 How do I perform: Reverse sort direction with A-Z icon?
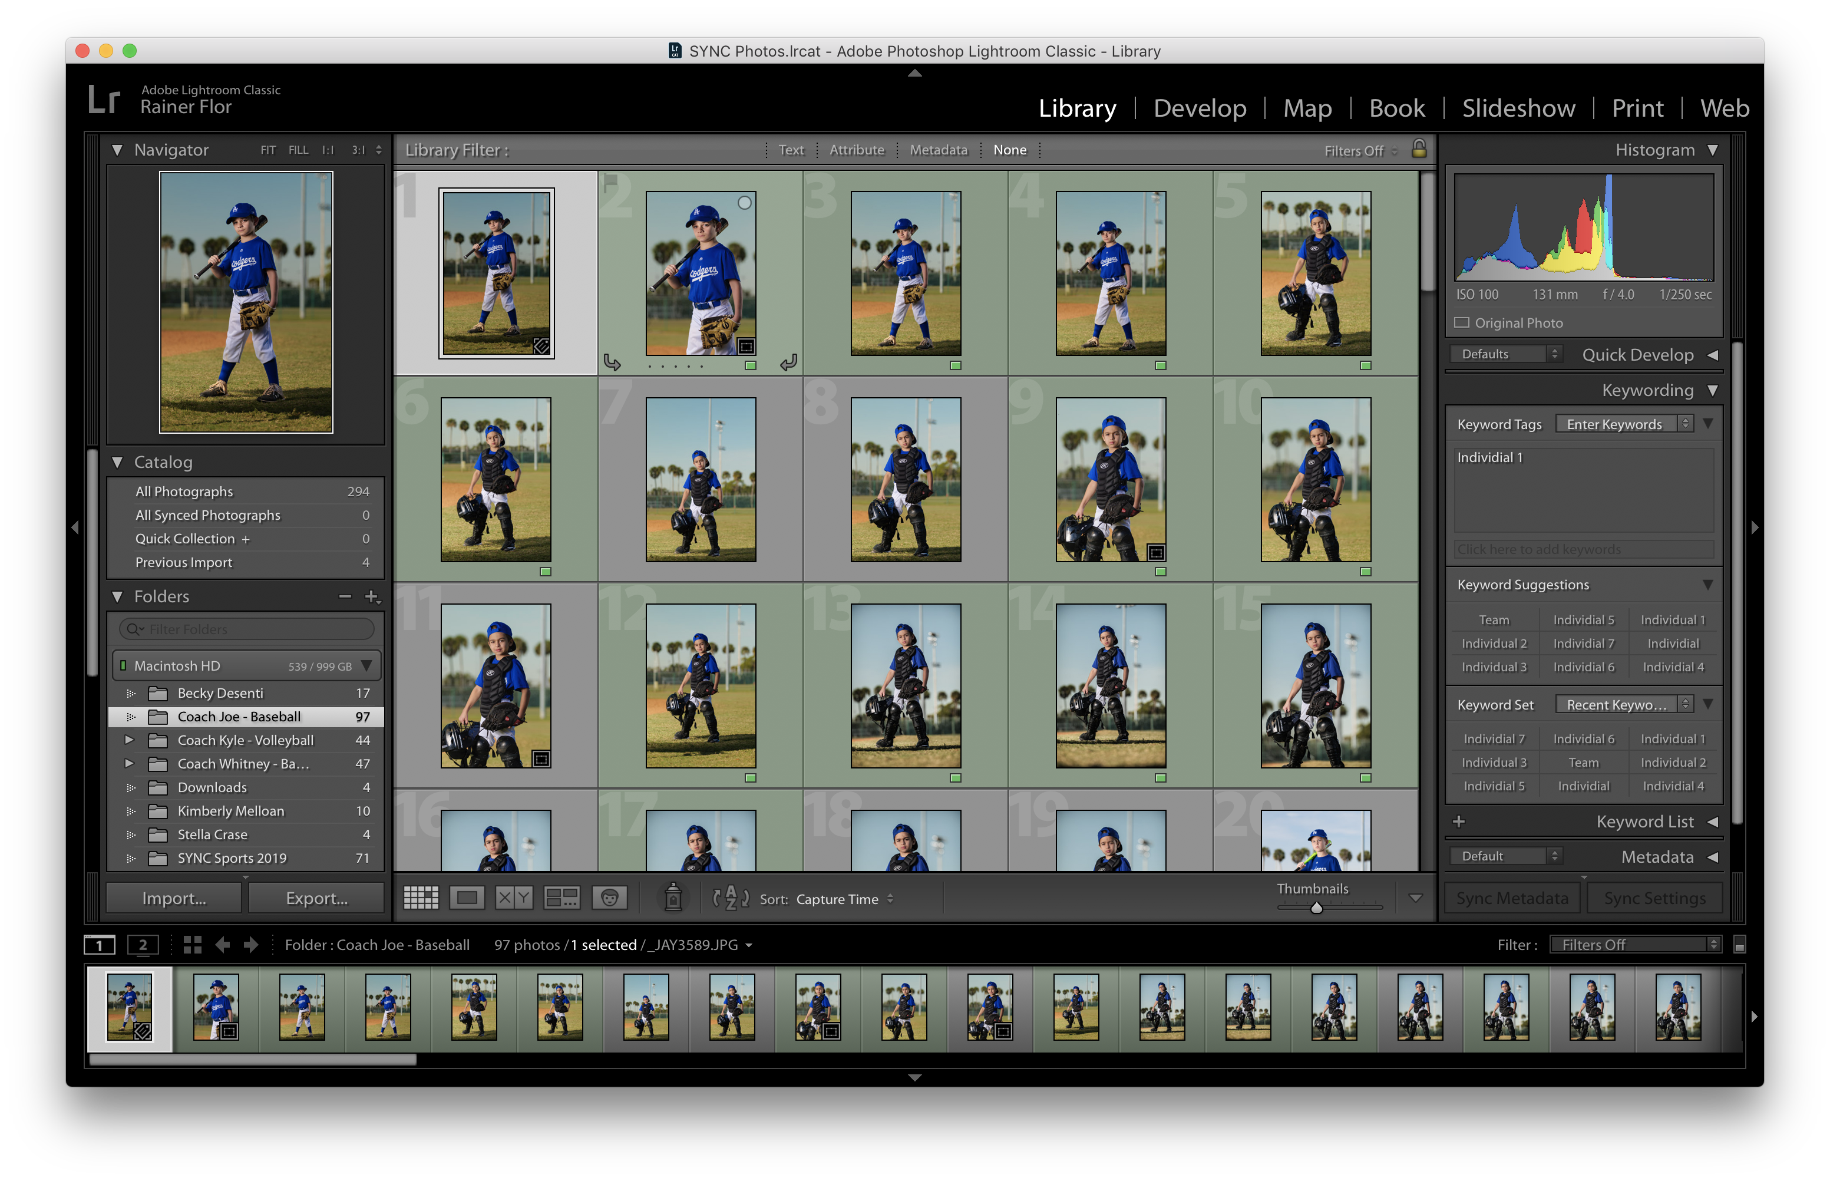730,898
